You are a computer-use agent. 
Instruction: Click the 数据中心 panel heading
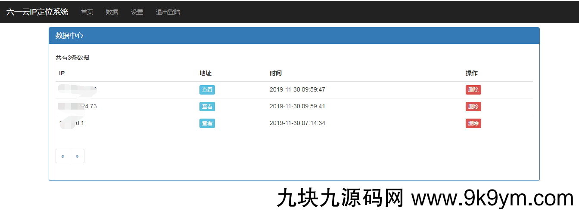[x=69, y=36]
